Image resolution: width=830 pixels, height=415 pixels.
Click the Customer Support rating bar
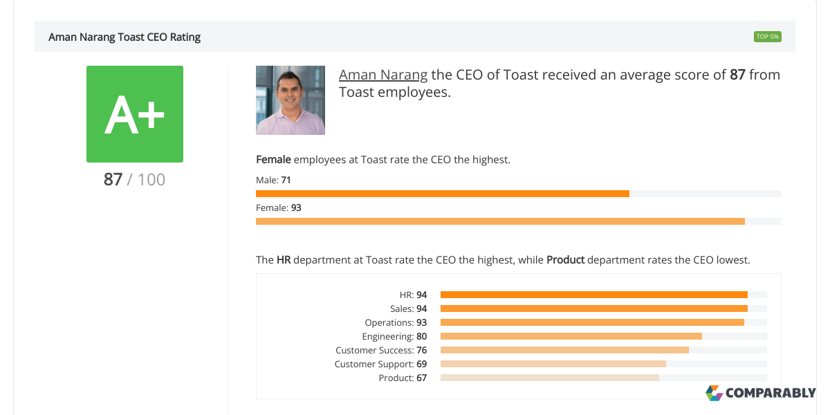tap(553, 363)
